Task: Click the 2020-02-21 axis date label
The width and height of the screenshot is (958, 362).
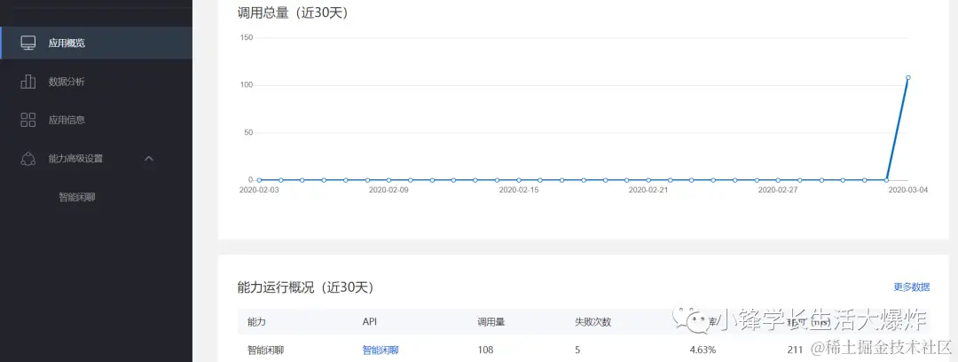Action: pyautogui.click(x=648, y=190)
